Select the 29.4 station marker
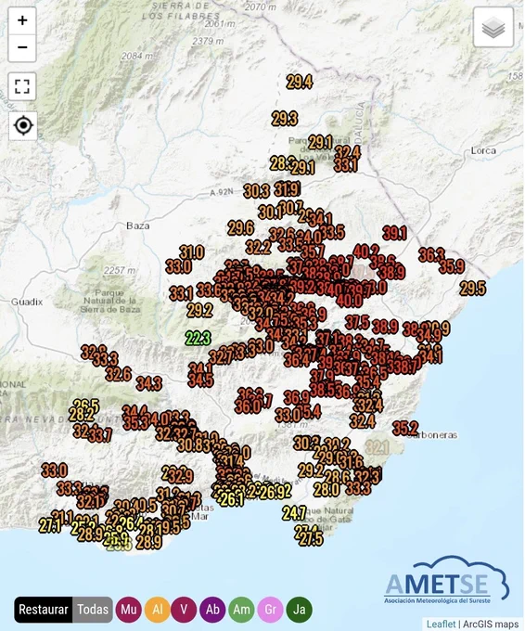Image resolution: width=525 pixels, height=631 pixels. [300, 82]
